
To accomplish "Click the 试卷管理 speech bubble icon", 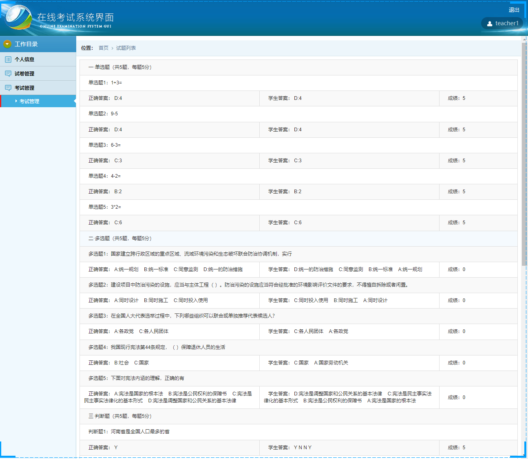I will point(7,73).
